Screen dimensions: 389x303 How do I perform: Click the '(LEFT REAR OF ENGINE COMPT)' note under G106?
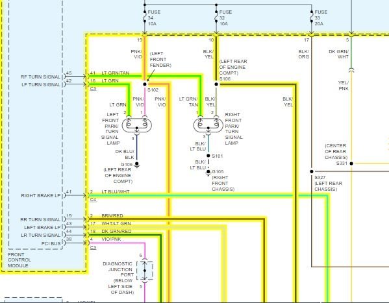pyautogui.click(x=118, y=176)
